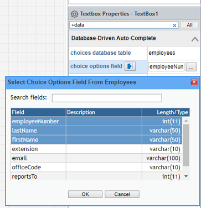Click the employeeNun value input
This screenshot has height=208, width=201.
(x=166, y=67)
